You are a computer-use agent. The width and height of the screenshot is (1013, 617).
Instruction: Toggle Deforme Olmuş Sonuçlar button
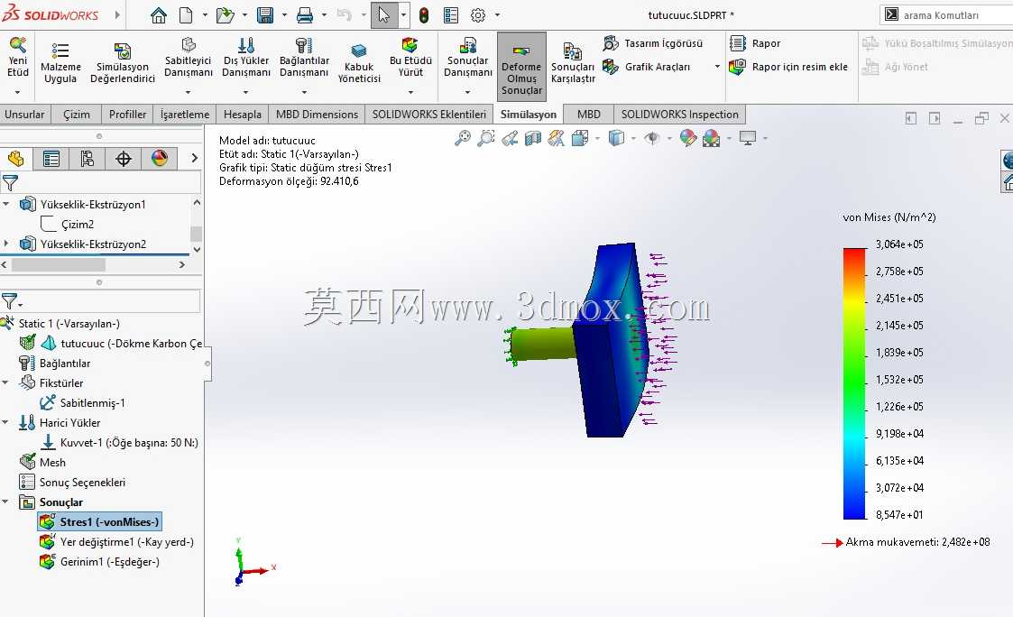[521, 67]
